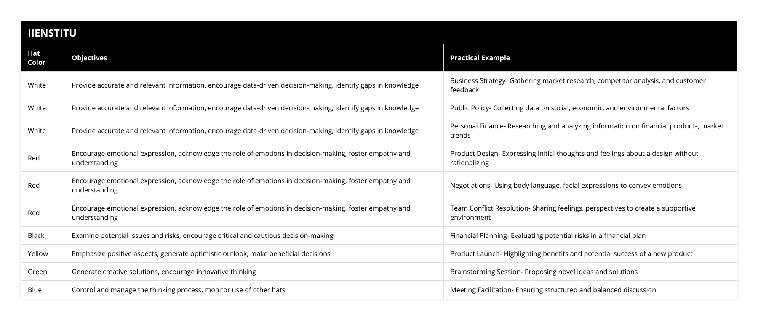Click the Yellow hat color cell
Screen dimensions: 758x320
point(38,253)
